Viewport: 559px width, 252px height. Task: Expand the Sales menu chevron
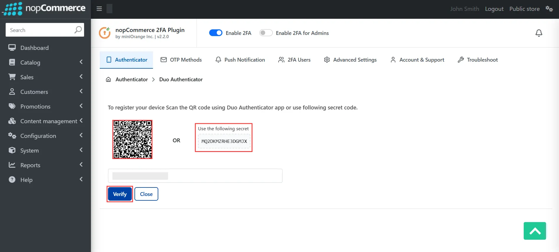81,77
